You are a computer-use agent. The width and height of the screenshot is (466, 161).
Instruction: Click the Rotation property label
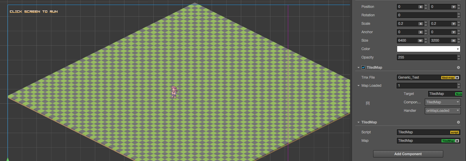[368, 15]
